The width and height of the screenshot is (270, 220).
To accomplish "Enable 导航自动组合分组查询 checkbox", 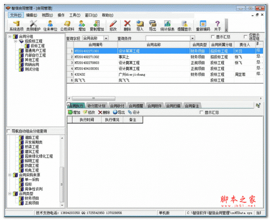I will point(8,131).
